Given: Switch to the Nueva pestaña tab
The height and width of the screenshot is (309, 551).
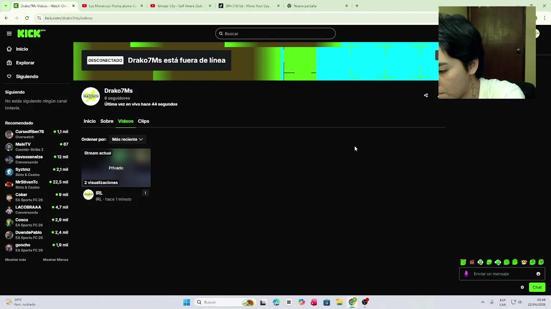Looking at the screenshot, I should (317, 6).
